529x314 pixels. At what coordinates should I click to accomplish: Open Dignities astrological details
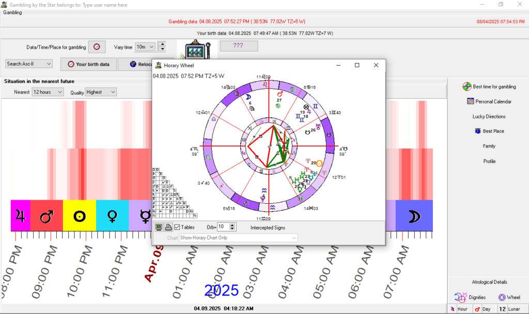click(x=470, y=297)
